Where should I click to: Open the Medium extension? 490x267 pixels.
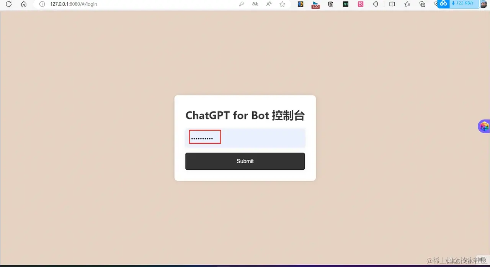tap(345, 4)
